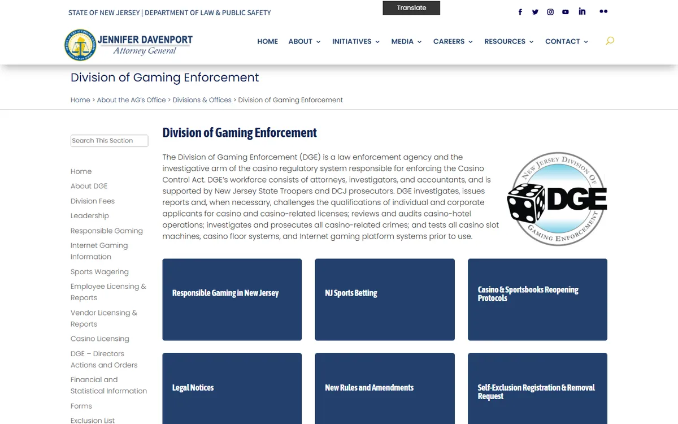Image resolution: width=678 pixels, height=424 pixels.
Task: Open Sports Wagering sidebar link
Action: (99, 271)
